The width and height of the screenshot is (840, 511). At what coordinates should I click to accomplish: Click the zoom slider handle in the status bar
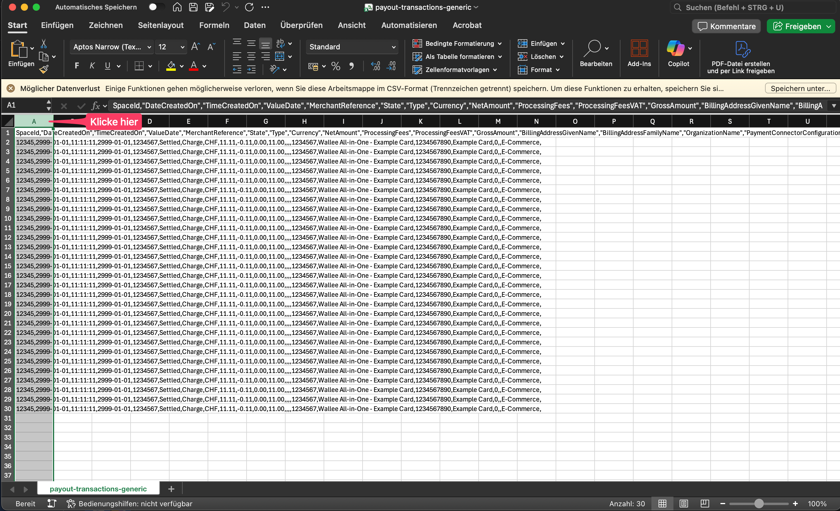click(x=759, y=504)
